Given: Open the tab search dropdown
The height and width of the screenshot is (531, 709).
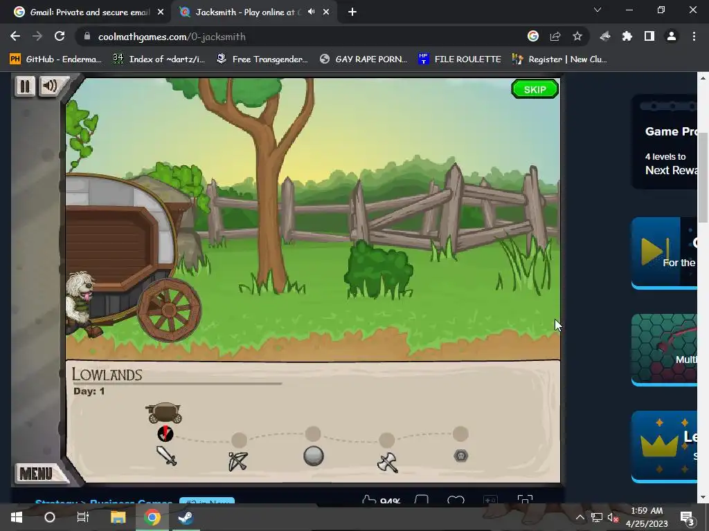Looking at the screenshot, I should point(598,10).
